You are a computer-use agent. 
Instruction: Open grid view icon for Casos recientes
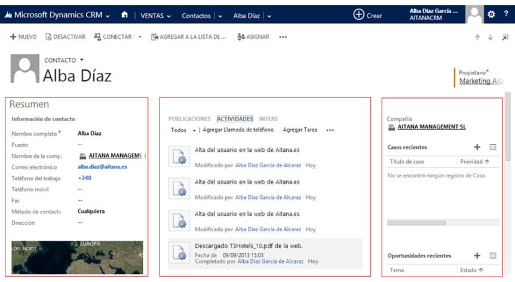coord(493,147)
